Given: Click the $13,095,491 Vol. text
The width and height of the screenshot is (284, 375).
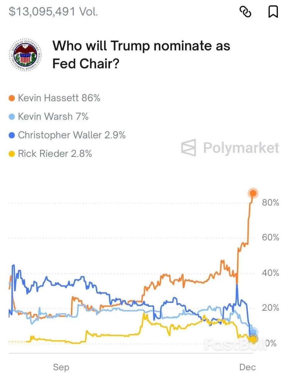Looking at the screenshot, I should point(53,11).
